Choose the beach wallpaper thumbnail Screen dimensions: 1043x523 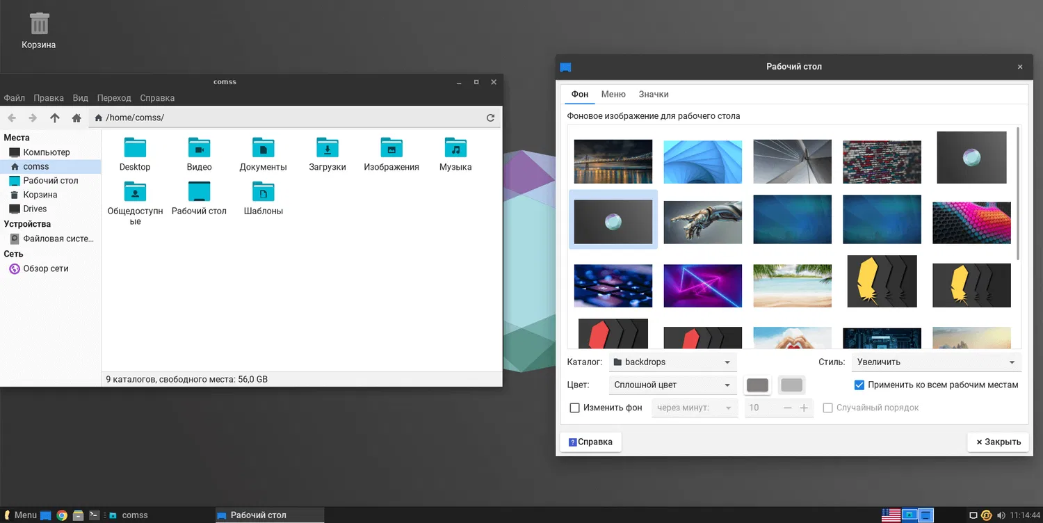793,286
